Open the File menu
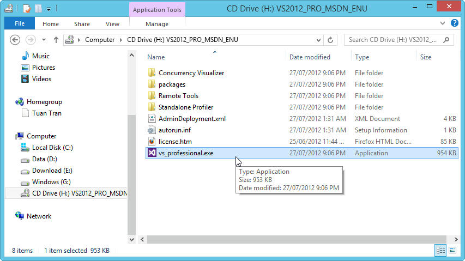 pos(20,24)
